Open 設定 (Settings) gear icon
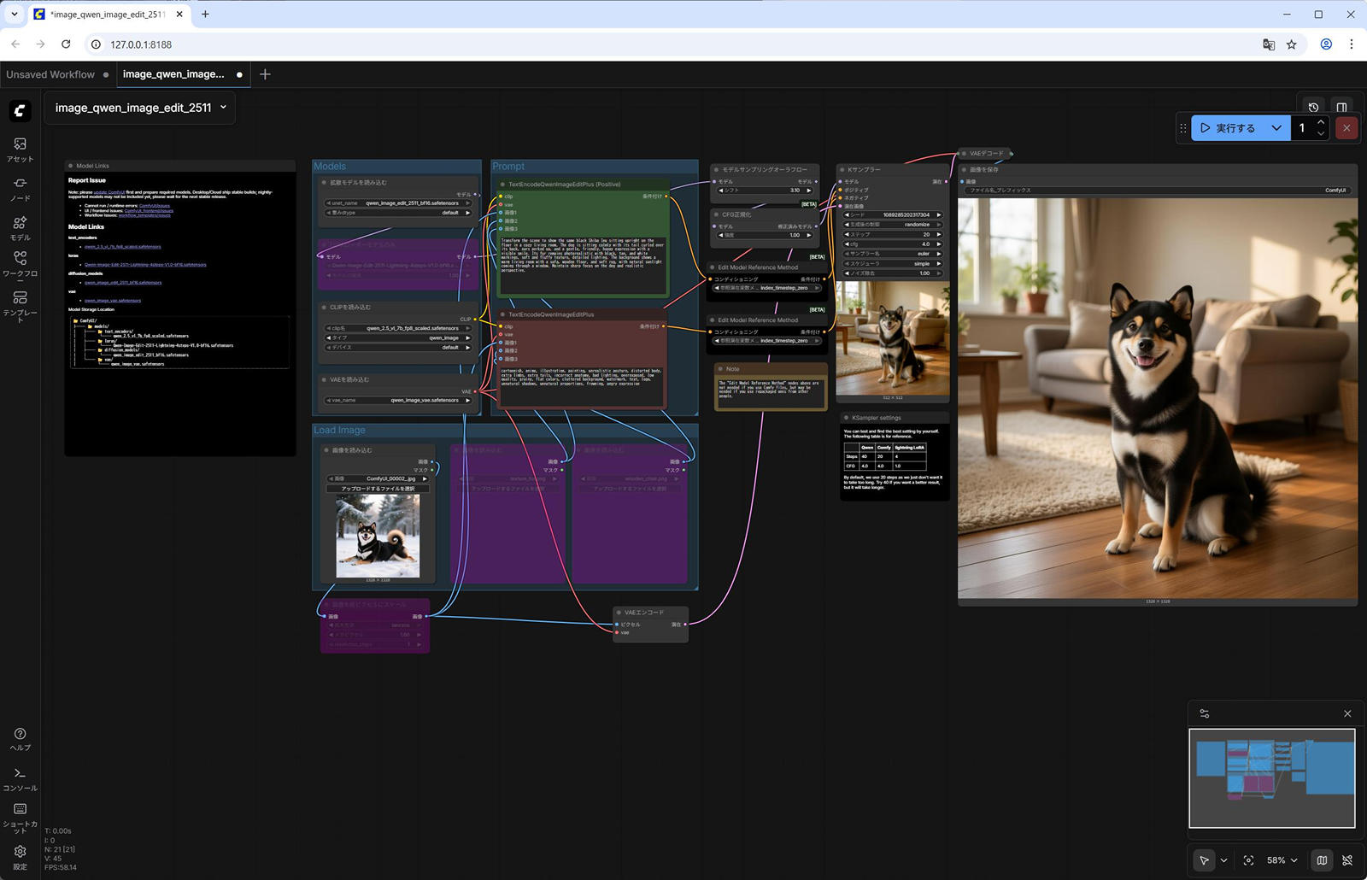The height and width of the screenshot is (880, 1367). tap(20, 856)
